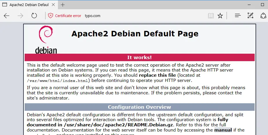Open the Certificate error shield icon
Screen dimensions: 268x135
tap(50, 16)
